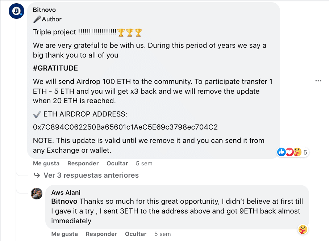The image size is (329, 241).
Task: Click the #GRATITUDE hashtag
Action: pyautogui.click(x=55, y=68)
